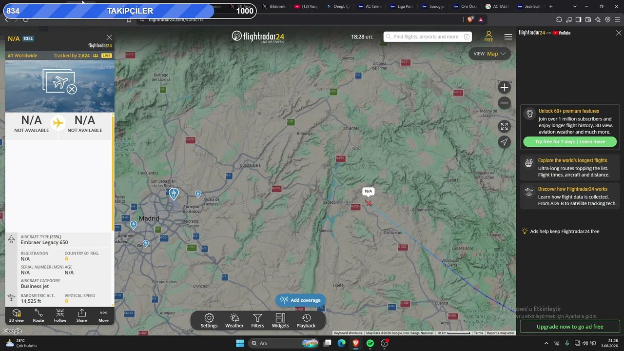The height and width of the screenshot is (351, 624).
Task: Expand the browser tab search chevron
Action: coord(575,7)
